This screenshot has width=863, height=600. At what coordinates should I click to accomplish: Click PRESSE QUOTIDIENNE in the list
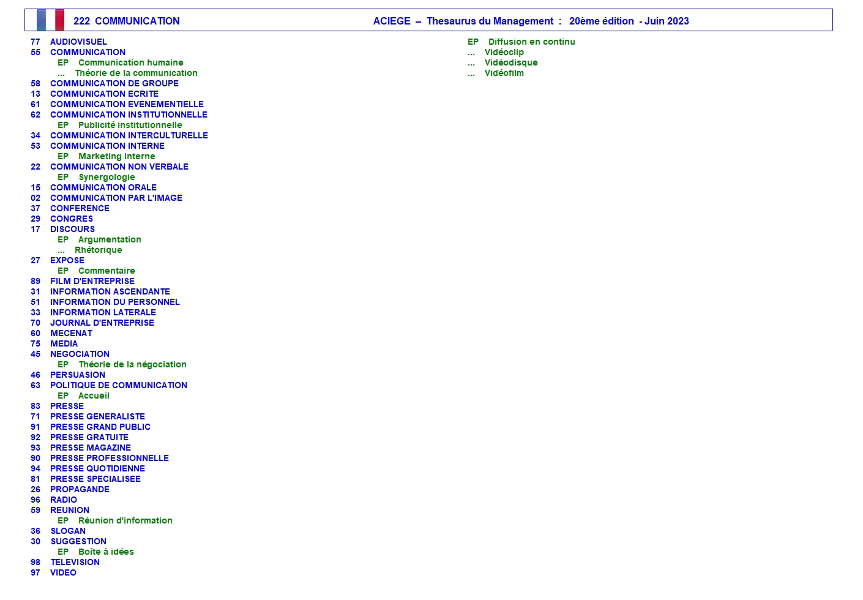pos(97,468)
